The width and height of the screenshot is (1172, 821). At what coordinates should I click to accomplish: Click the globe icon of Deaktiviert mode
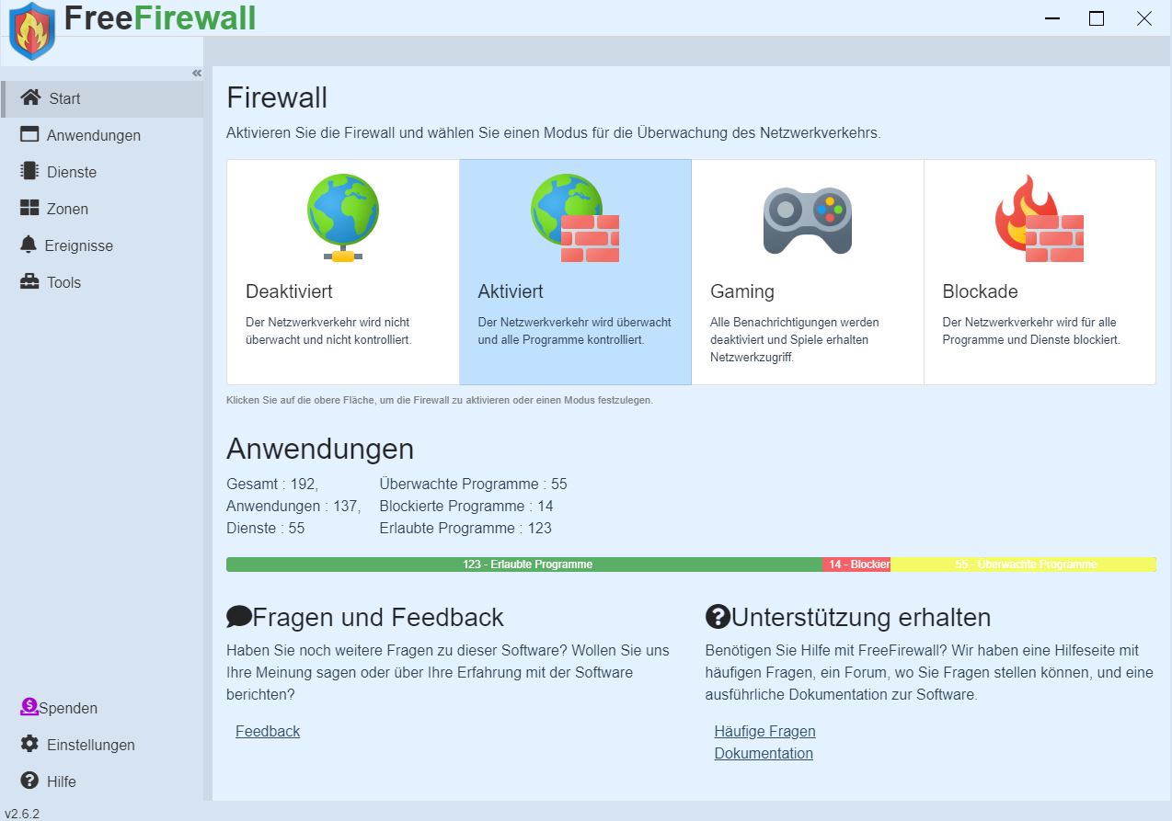point(343,218)
